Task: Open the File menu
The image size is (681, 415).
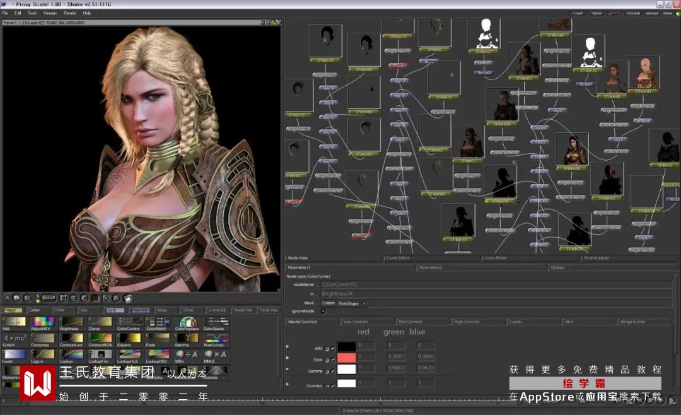Action: 5,13
